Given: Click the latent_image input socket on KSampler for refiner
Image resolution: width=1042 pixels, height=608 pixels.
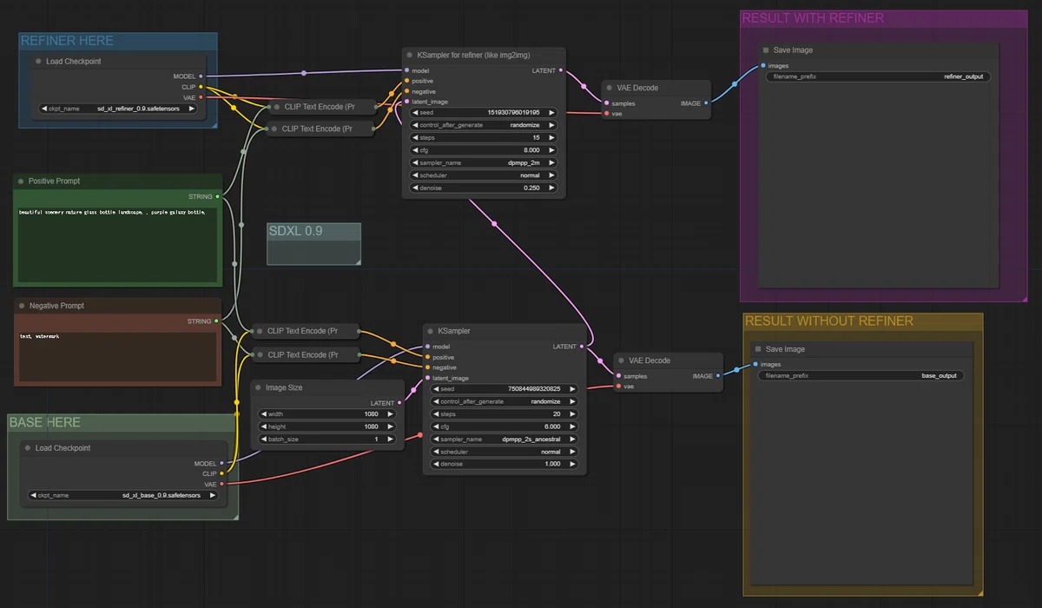Looking at the screenshot, I should [x=406, y=102].
